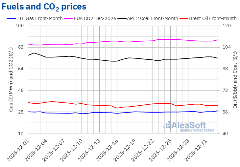Click the 100 value on left axis
The height and width of the screenshot is (167, 240).
pyautogui.click(x=20, y=26)
